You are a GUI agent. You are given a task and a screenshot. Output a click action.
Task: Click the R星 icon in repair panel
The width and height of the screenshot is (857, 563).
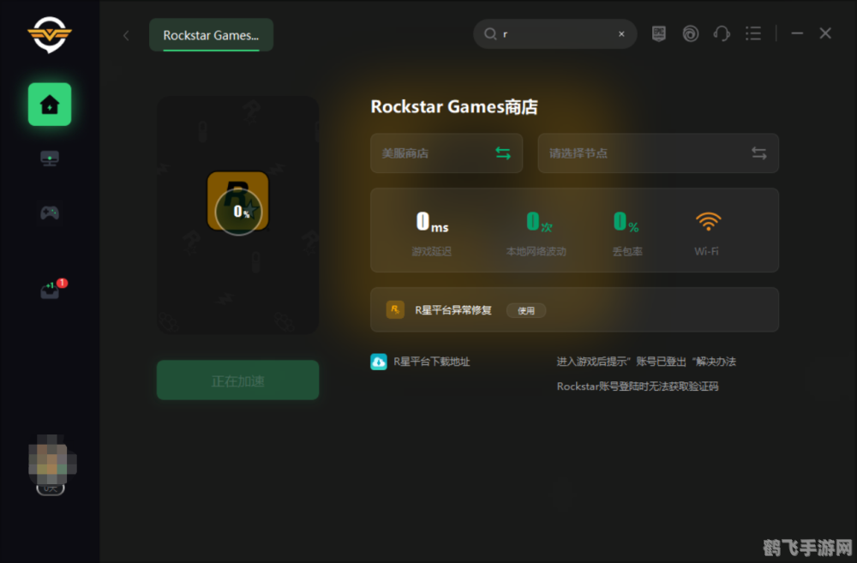click(x=394, y=310)
